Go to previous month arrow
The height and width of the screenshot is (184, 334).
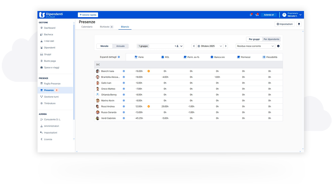coord(194,46)
